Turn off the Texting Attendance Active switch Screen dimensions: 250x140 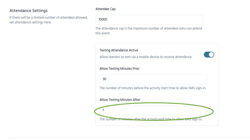pos(209,55)
